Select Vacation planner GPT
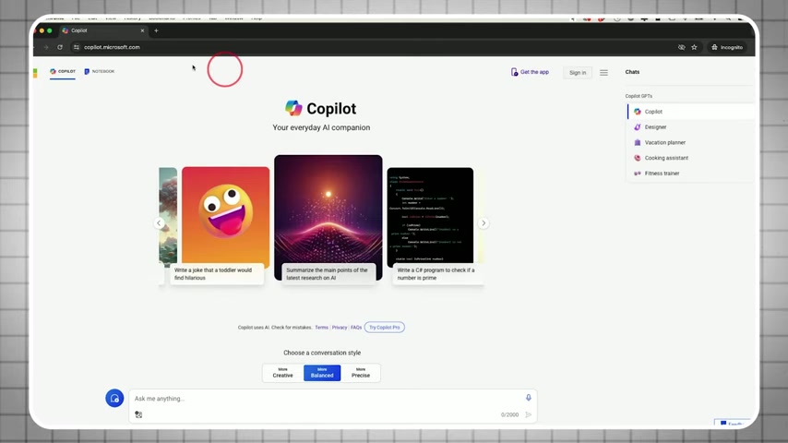Image resolution: width=788 pixels, height=443 pixels. [690, 143]
